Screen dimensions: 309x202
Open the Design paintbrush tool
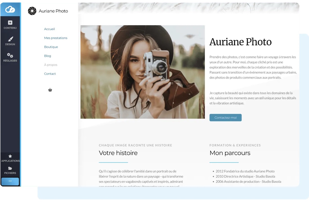point(10,39)
